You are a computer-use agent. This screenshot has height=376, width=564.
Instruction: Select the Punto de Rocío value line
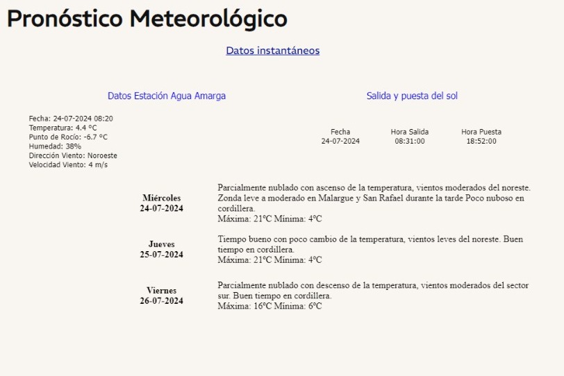(x=68, y=137)
